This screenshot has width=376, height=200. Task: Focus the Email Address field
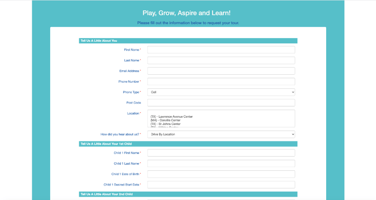pyautogui.click(x=221, y=71)
